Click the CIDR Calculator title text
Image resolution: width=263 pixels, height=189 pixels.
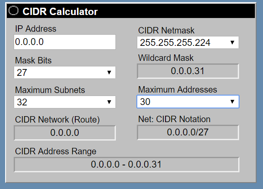coord(60,12)
